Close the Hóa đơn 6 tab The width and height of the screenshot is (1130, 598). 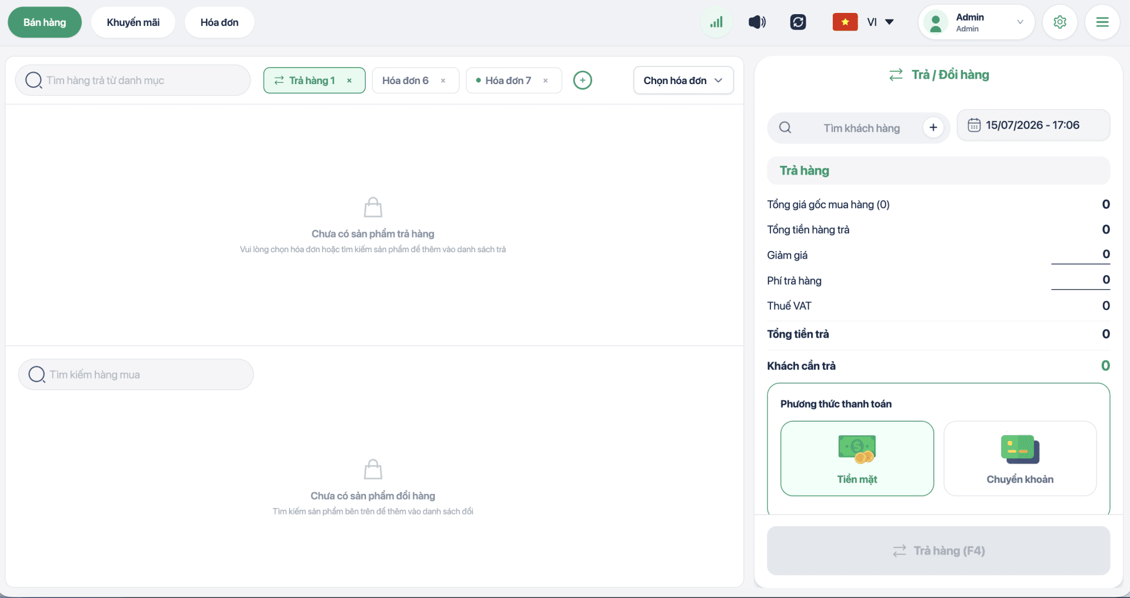coord(443,81)
